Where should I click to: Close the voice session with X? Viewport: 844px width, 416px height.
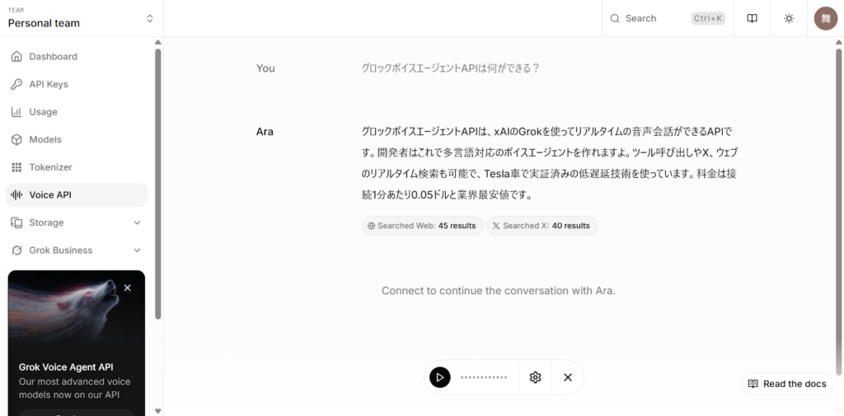click(568, 377)
